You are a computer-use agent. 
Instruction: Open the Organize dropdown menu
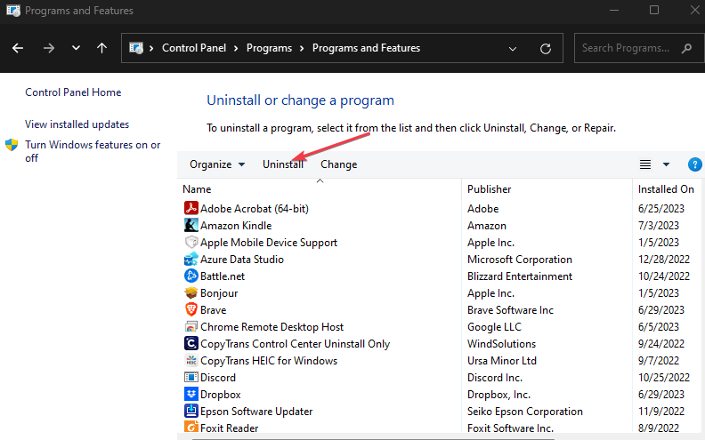pos(216,164)
